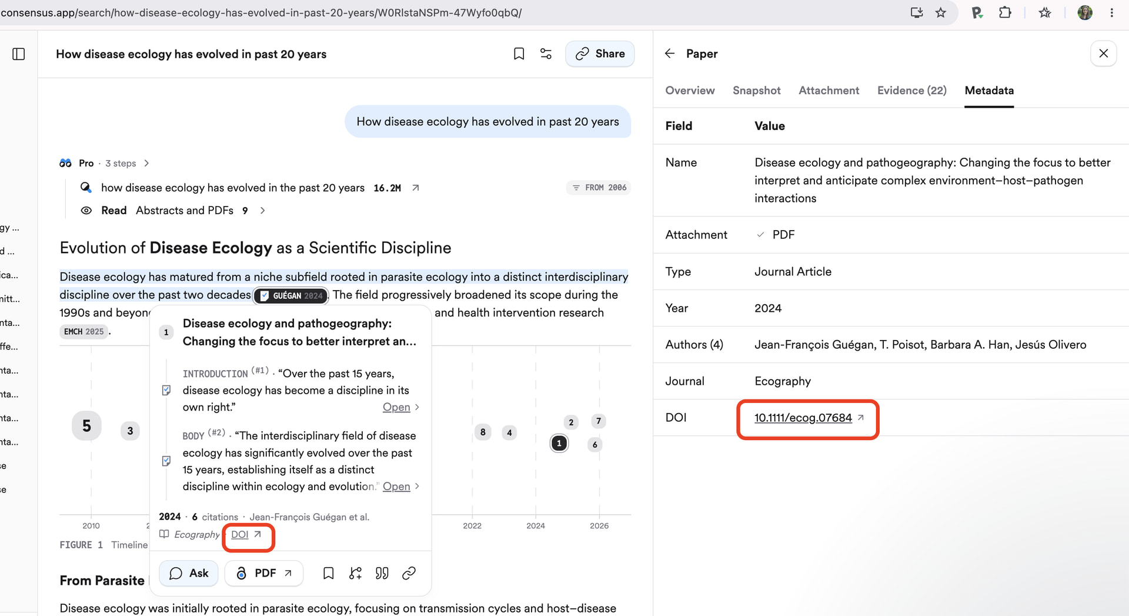Click the Year value 2024
Screen dimensions: 1129x616
768,308
